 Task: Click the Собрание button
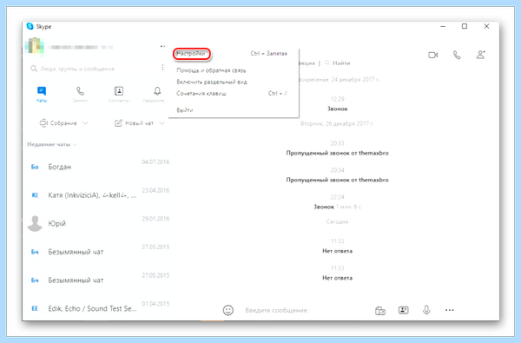pos(58,123)
